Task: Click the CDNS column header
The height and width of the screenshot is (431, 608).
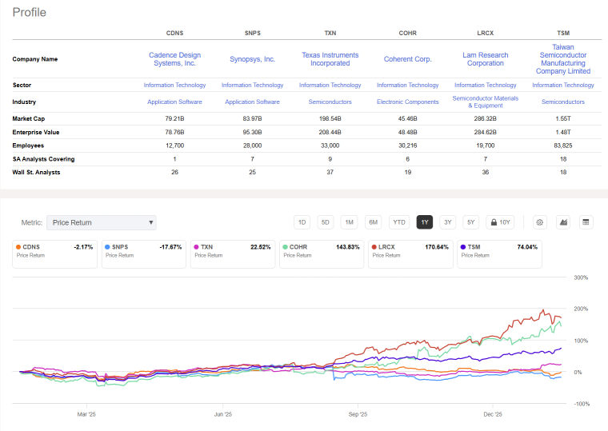Action: point(175,33)
